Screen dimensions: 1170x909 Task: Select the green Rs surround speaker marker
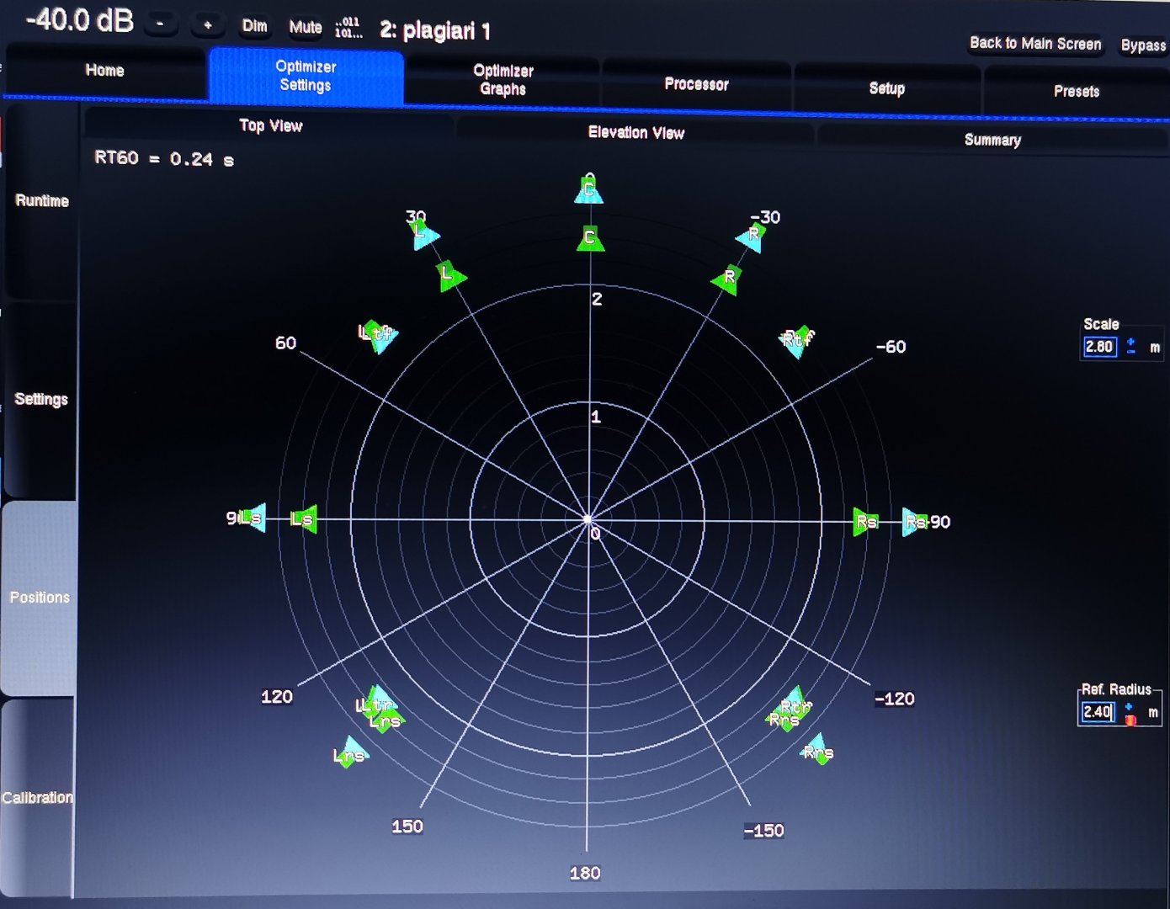point(864,522)
